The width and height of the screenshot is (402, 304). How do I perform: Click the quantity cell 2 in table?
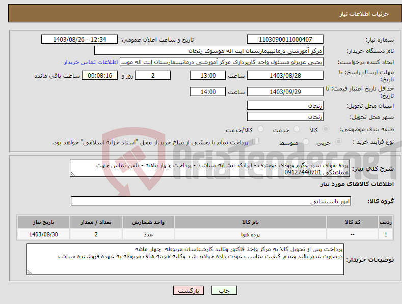(x=96, y=234)
